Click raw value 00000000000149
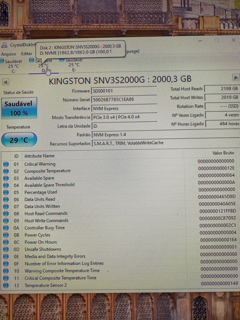This screenshot has height=320, width=240. [219, 283]
